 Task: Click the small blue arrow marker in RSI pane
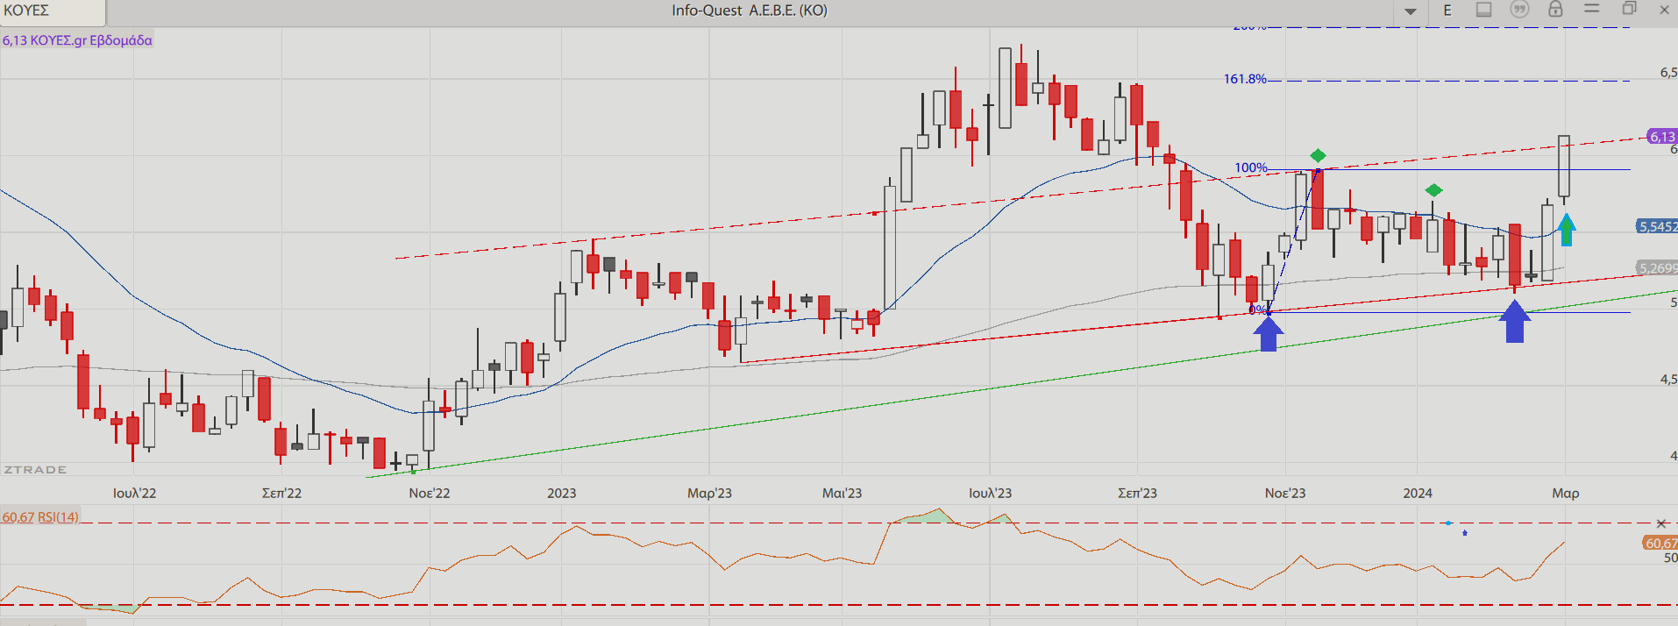click(1465, 532)
